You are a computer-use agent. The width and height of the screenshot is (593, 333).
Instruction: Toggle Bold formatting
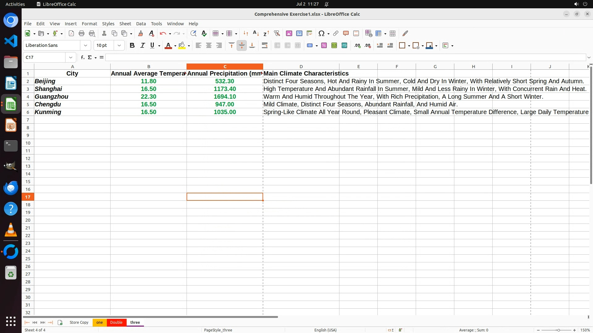(132, 46)
